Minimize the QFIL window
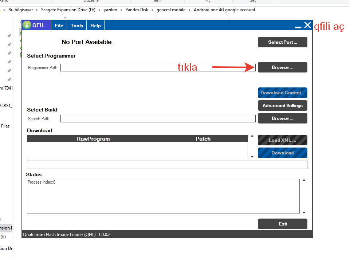 coord(298,27)
